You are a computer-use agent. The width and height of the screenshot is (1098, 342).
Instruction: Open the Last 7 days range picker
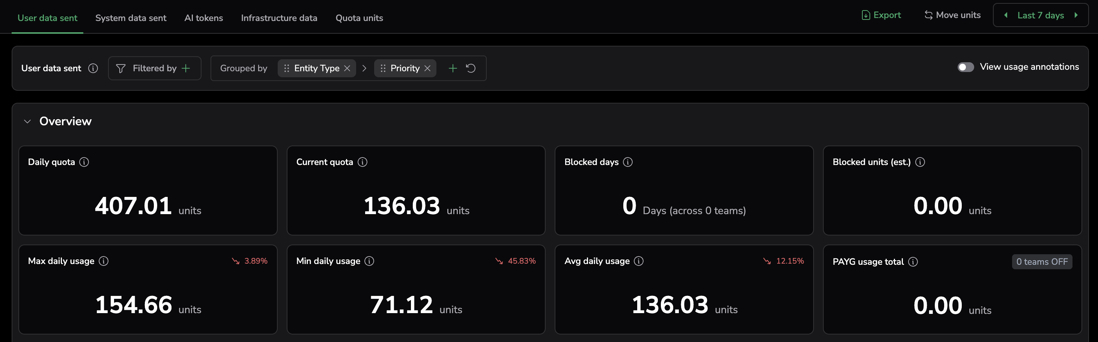click(1040, 15)
